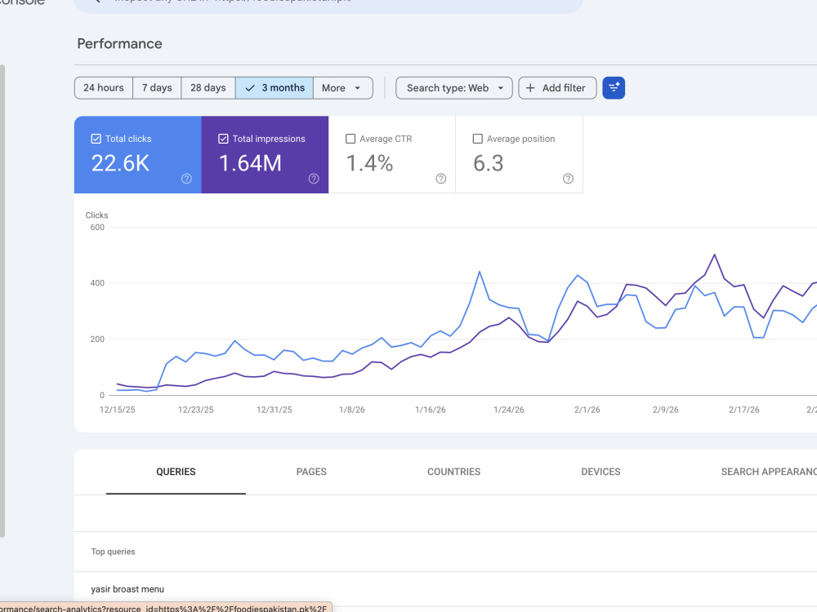This screenshot has width=817, height=612.
Task: Click the blue AI filter icon button
Action: tap(614, 88)
